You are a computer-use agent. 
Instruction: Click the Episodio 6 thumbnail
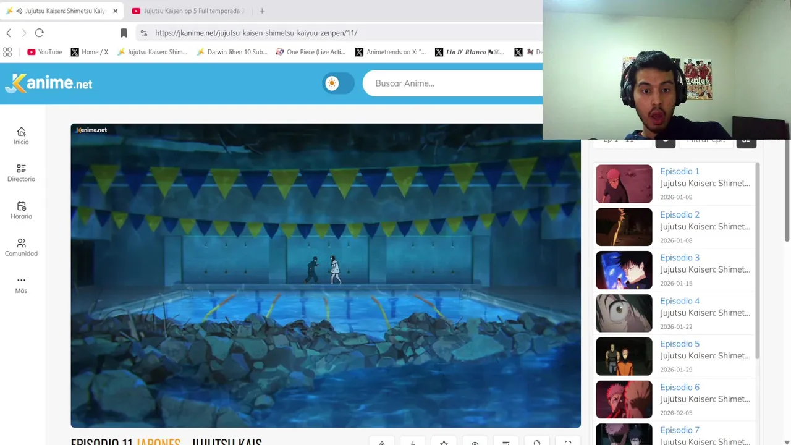624,400
